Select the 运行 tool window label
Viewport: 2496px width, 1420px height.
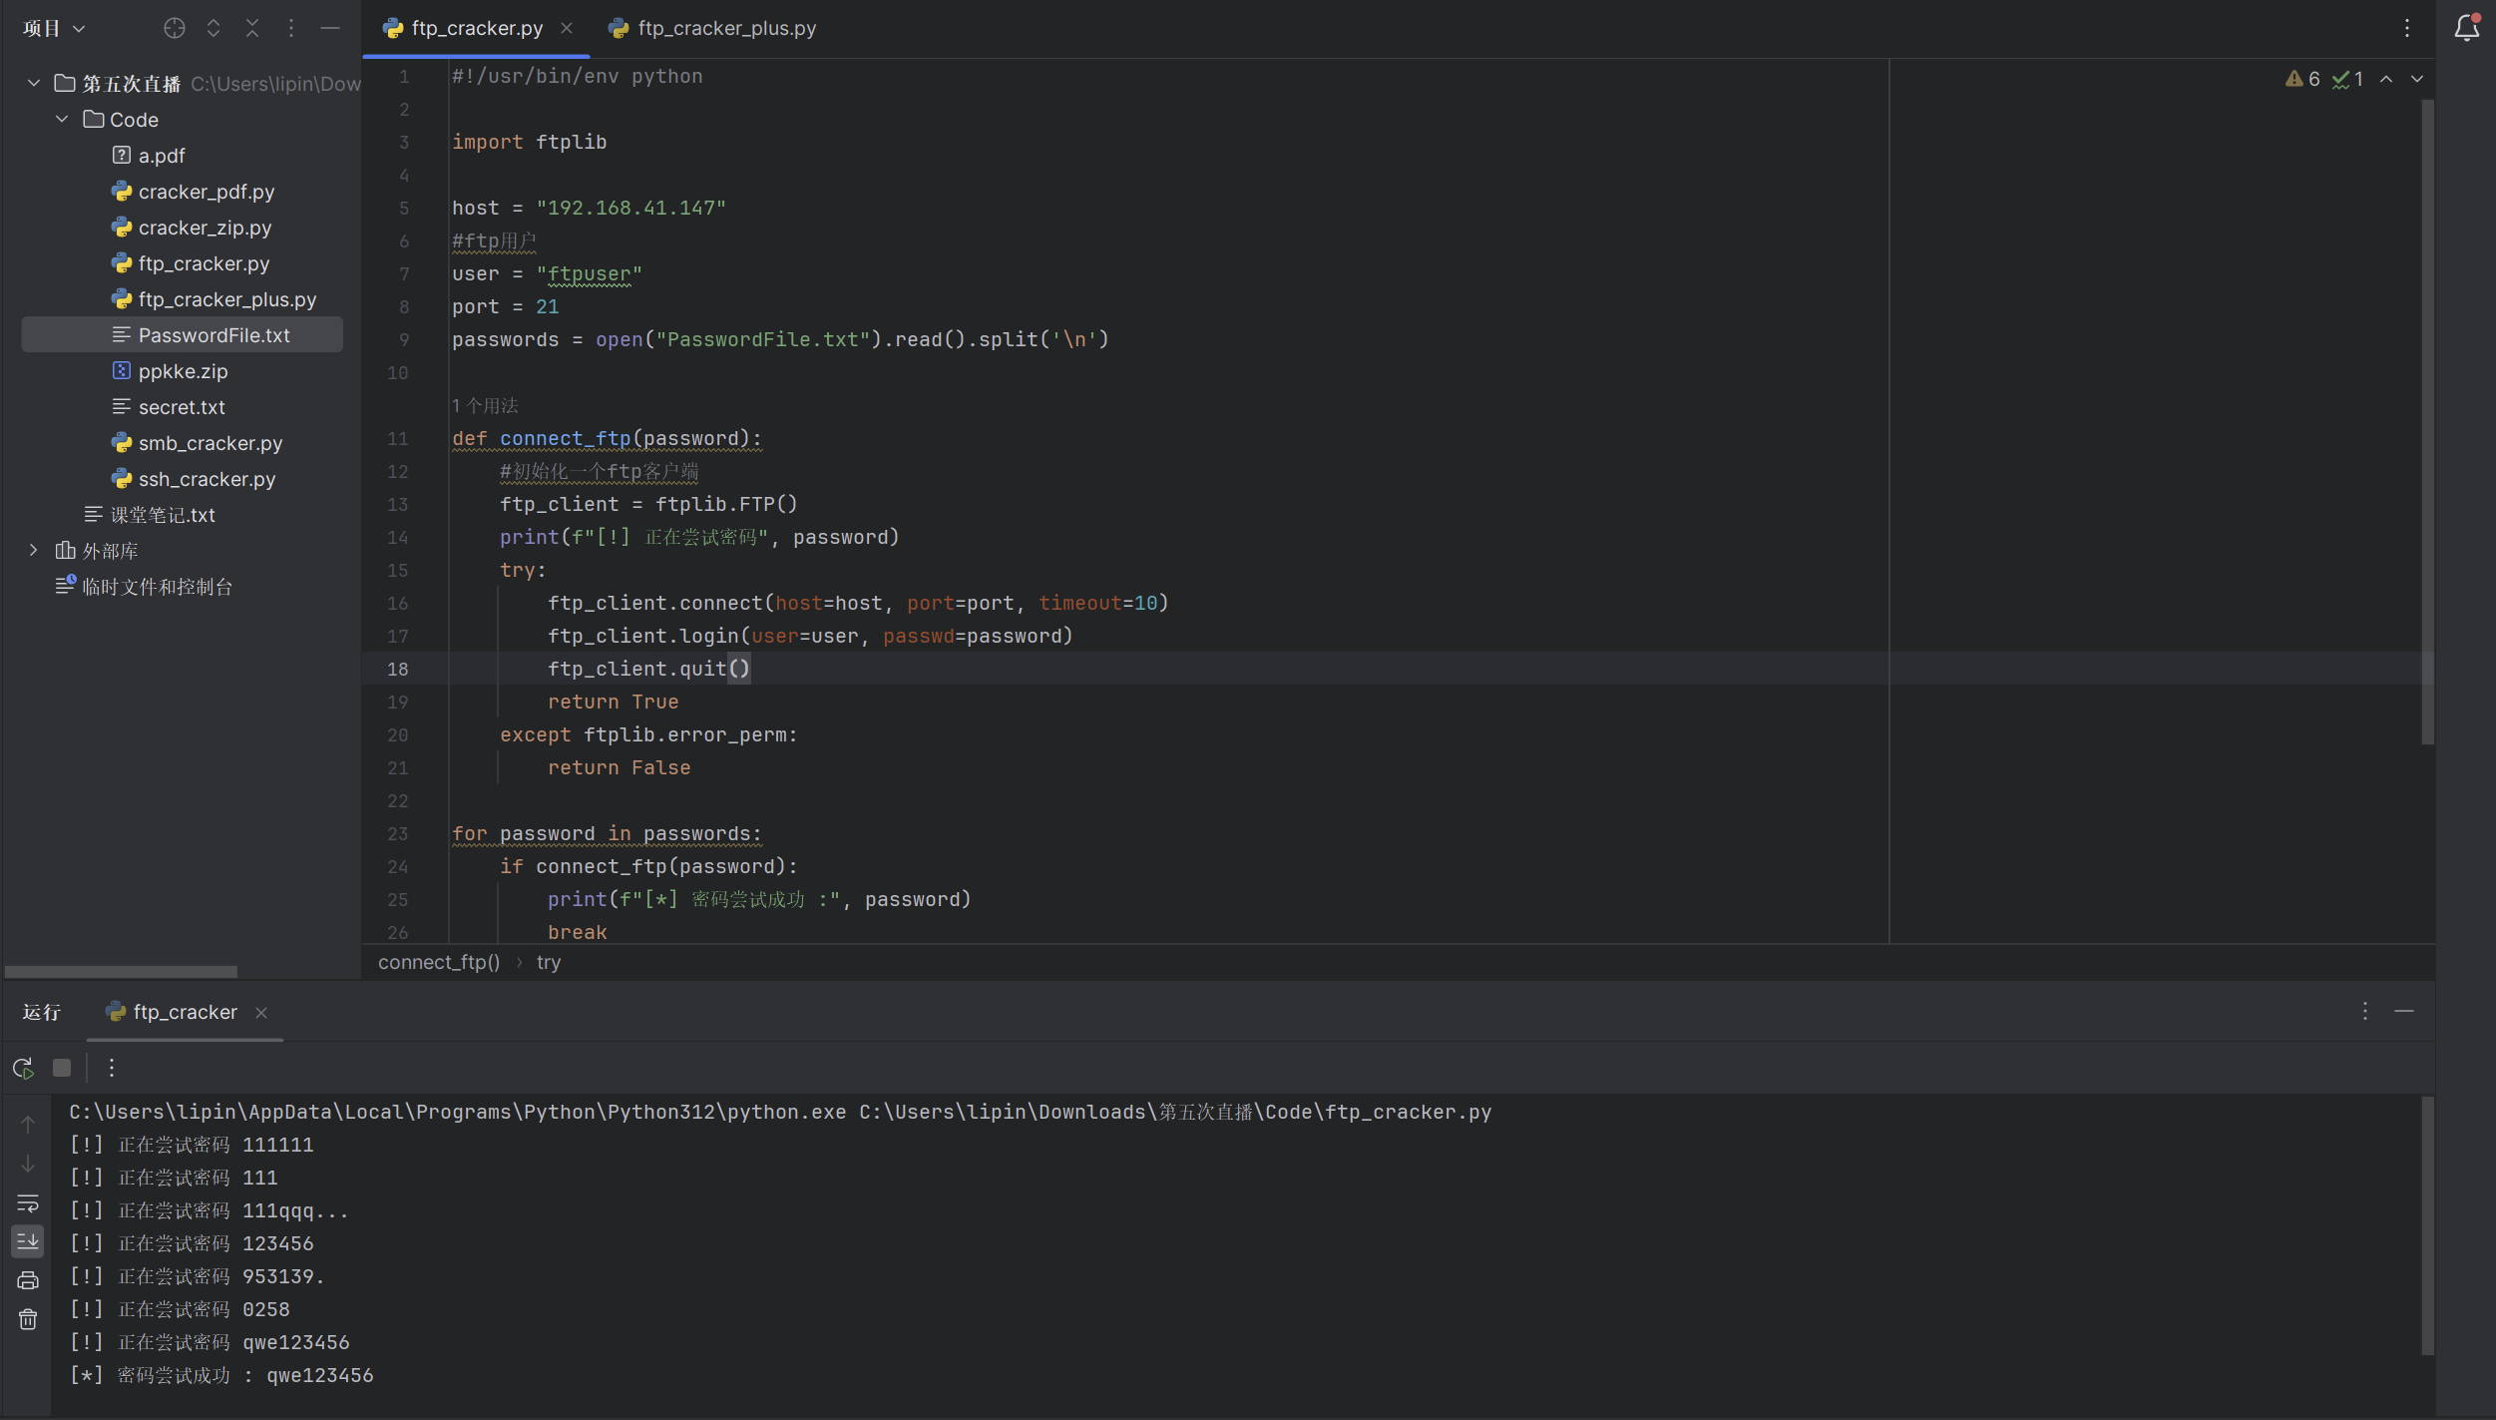[42, 1012]
